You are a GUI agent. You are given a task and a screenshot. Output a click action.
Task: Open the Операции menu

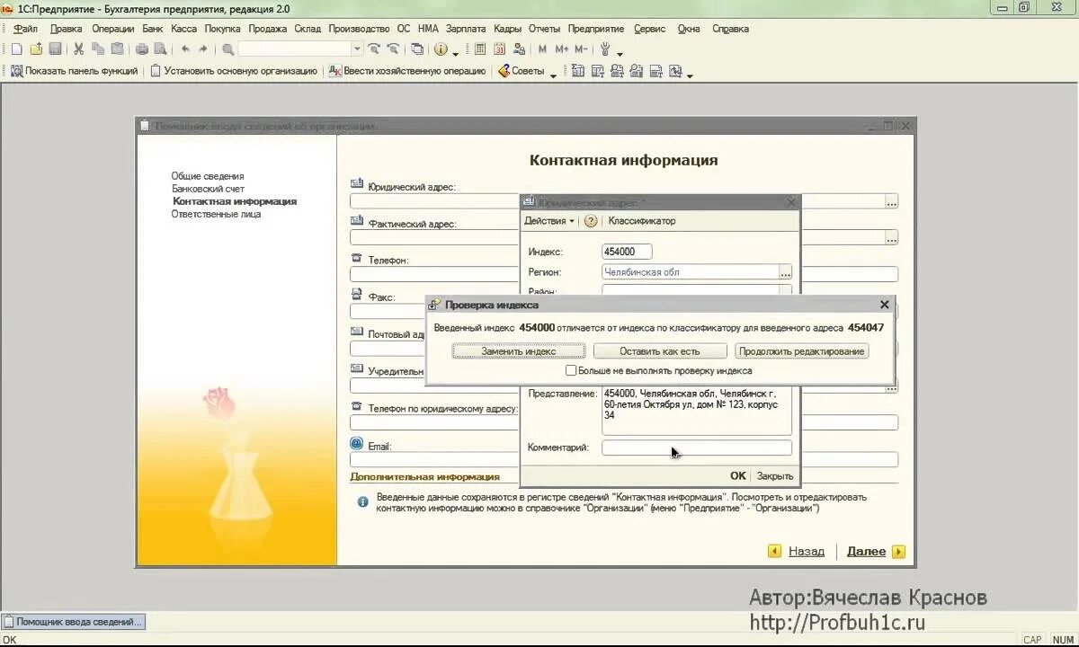(x=112, y=29)
